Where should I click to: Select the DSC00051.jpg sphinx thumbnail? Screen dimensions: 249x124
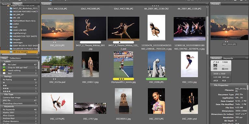pos(123,101)
